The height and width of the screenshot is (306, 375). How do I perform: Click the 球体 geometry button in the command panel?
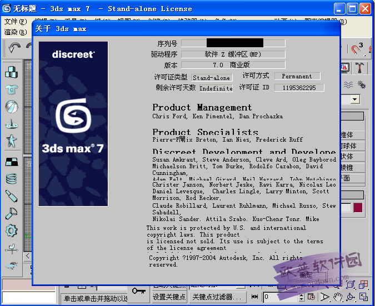click(352, 146)
